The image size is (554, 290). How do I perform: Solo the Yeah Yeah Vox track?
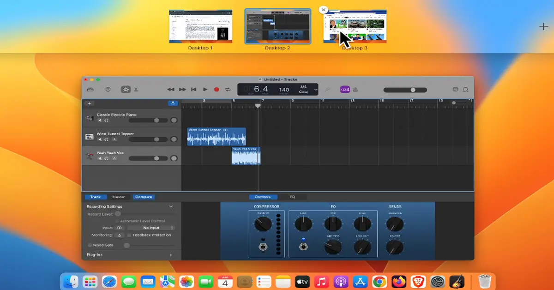click(106, 158)
